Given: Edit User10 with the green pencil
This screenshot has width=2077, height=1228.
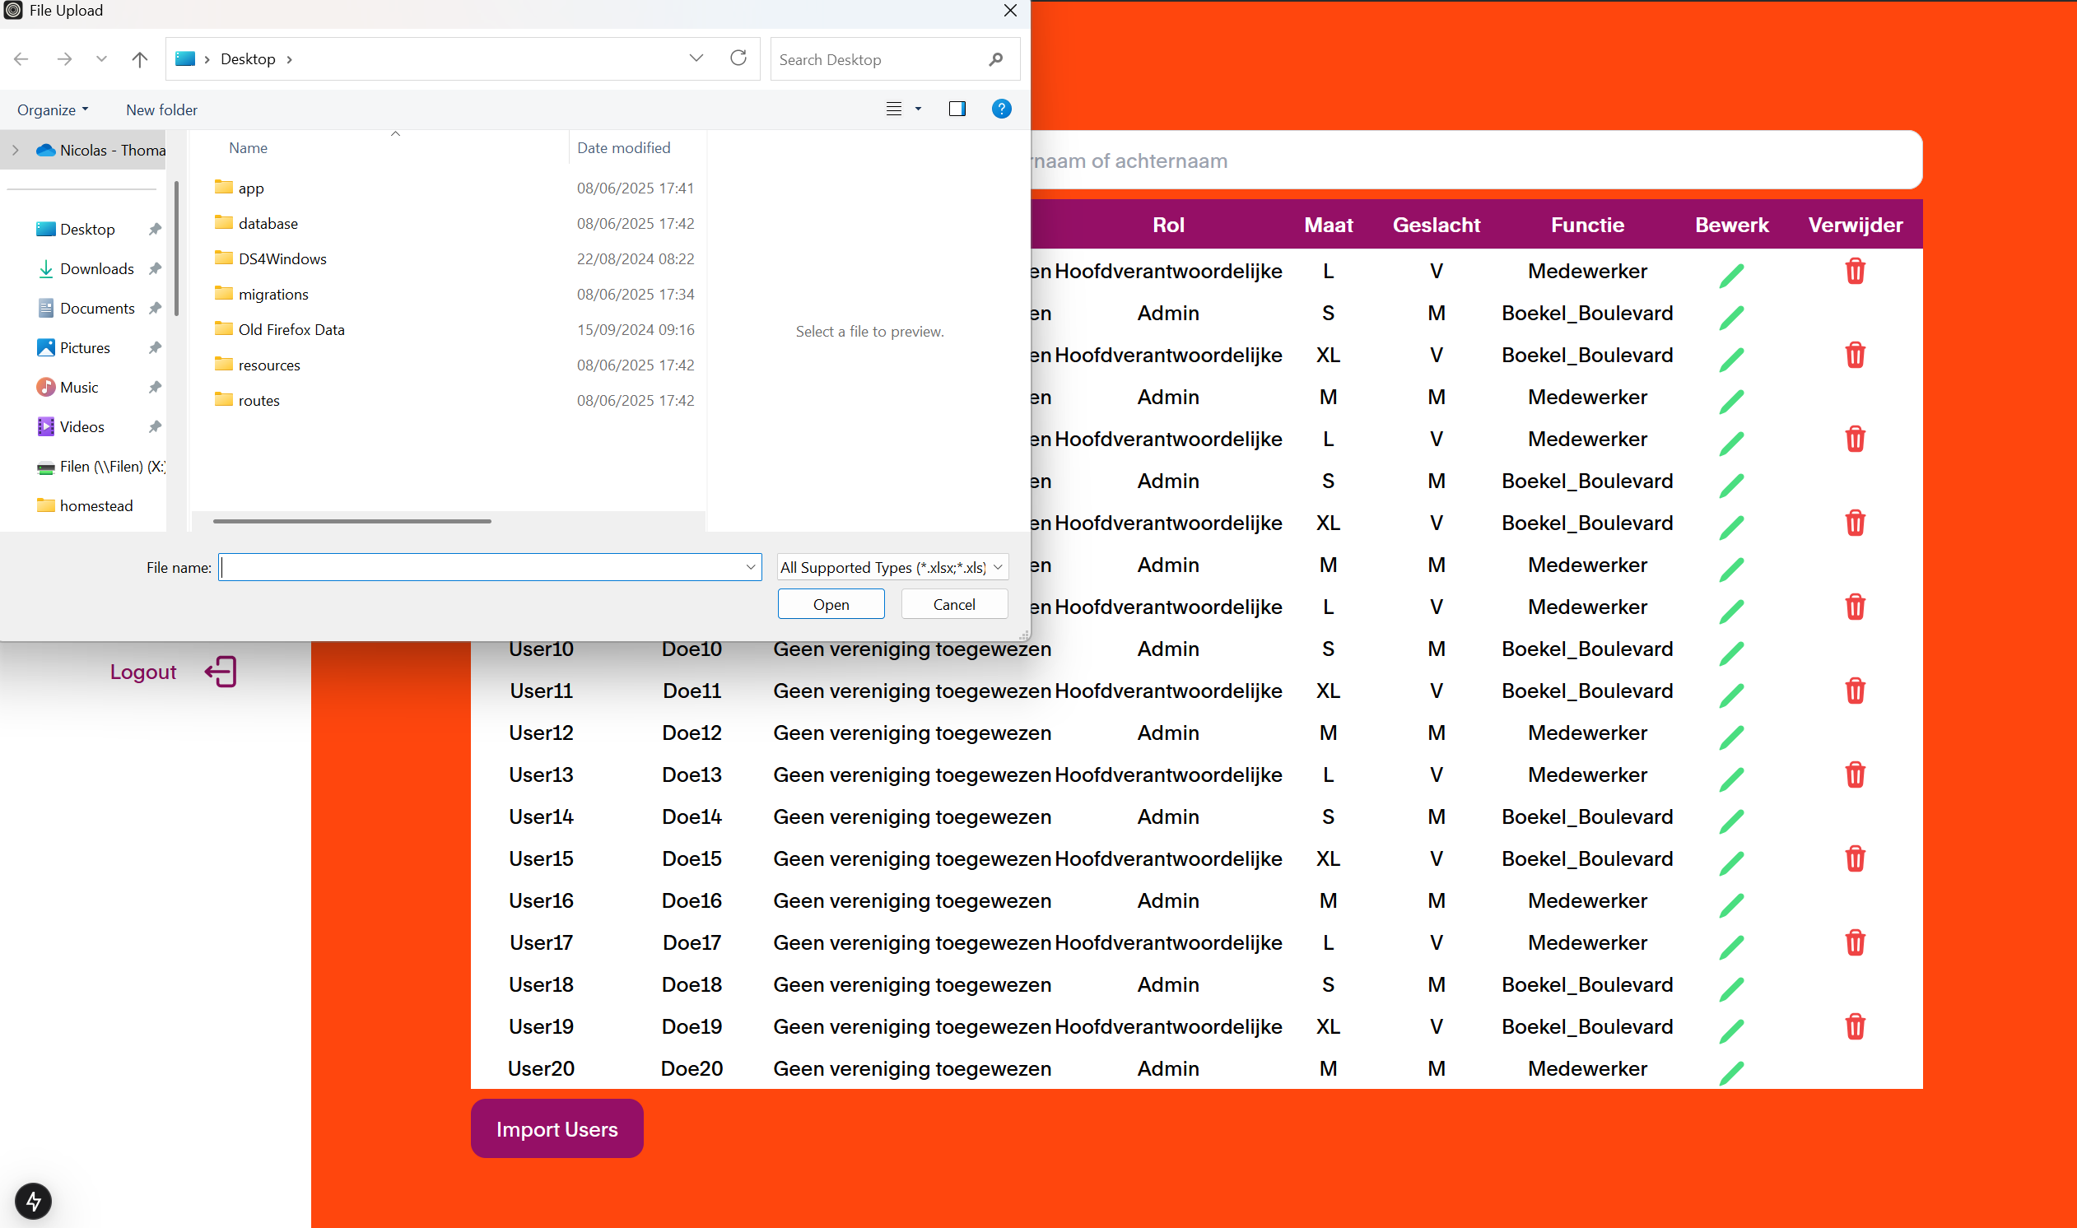Looking at the screenshot, I should [x=1732, y=654].
